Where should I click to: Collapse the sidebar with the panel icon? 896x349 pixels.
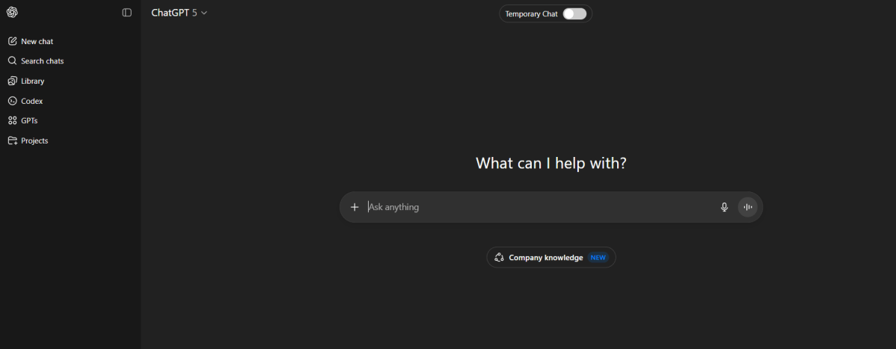click(x=127, y=13)
